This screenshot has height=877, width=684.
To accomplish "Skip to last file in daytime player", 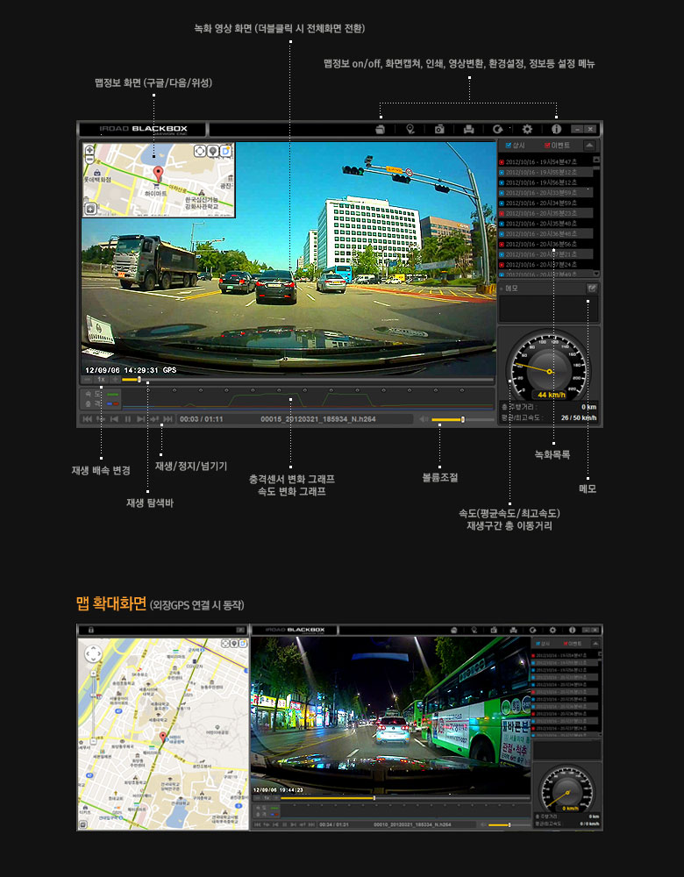I will [x=167, y=419].
